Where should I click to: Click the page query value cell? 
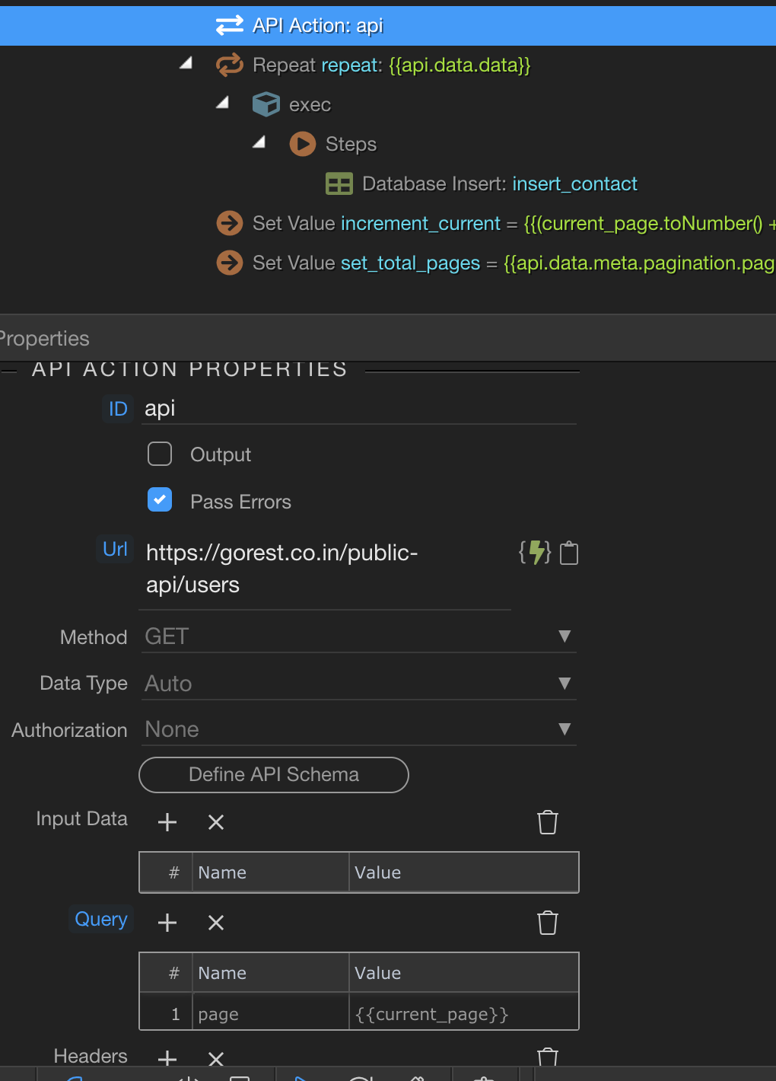(x=463, y=1014)
